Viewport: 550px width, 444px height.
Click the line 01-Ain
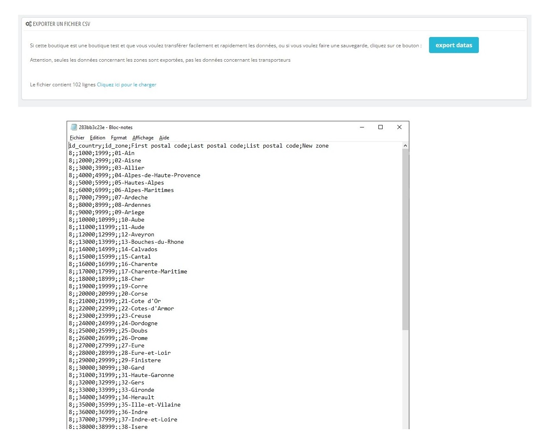pyautogui.click(x=102, y=153)
